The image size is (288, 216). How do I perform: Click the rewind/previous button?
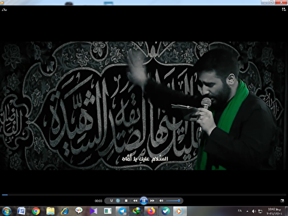[x=136, y=200]
